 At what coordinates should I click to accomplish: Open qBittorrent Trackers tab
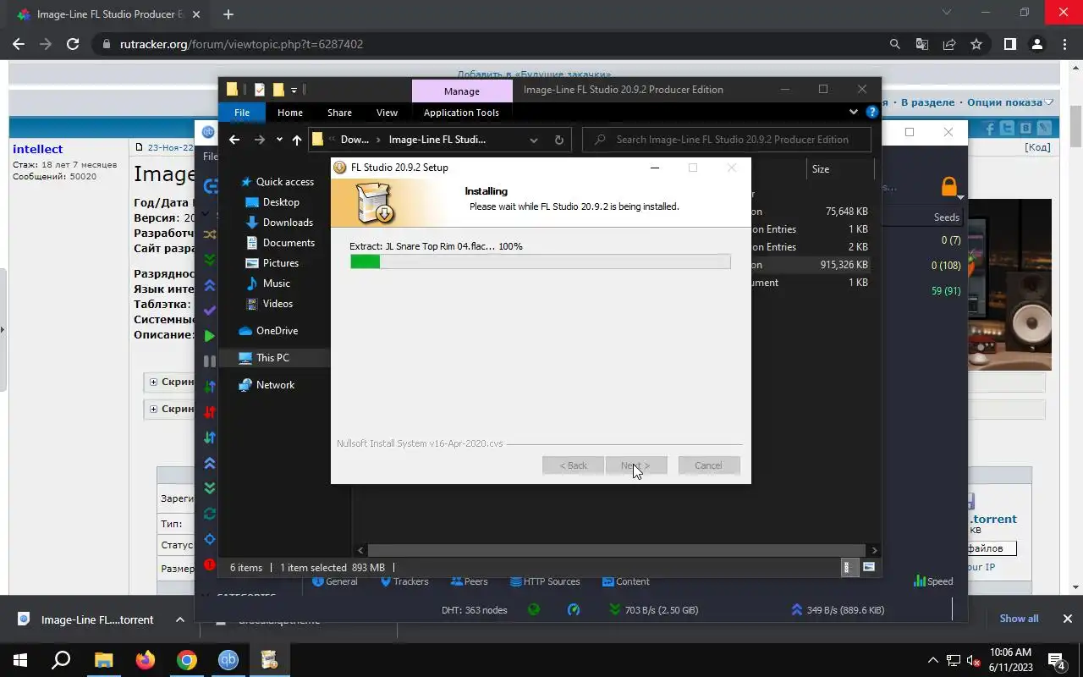click(x=404, y=581)
